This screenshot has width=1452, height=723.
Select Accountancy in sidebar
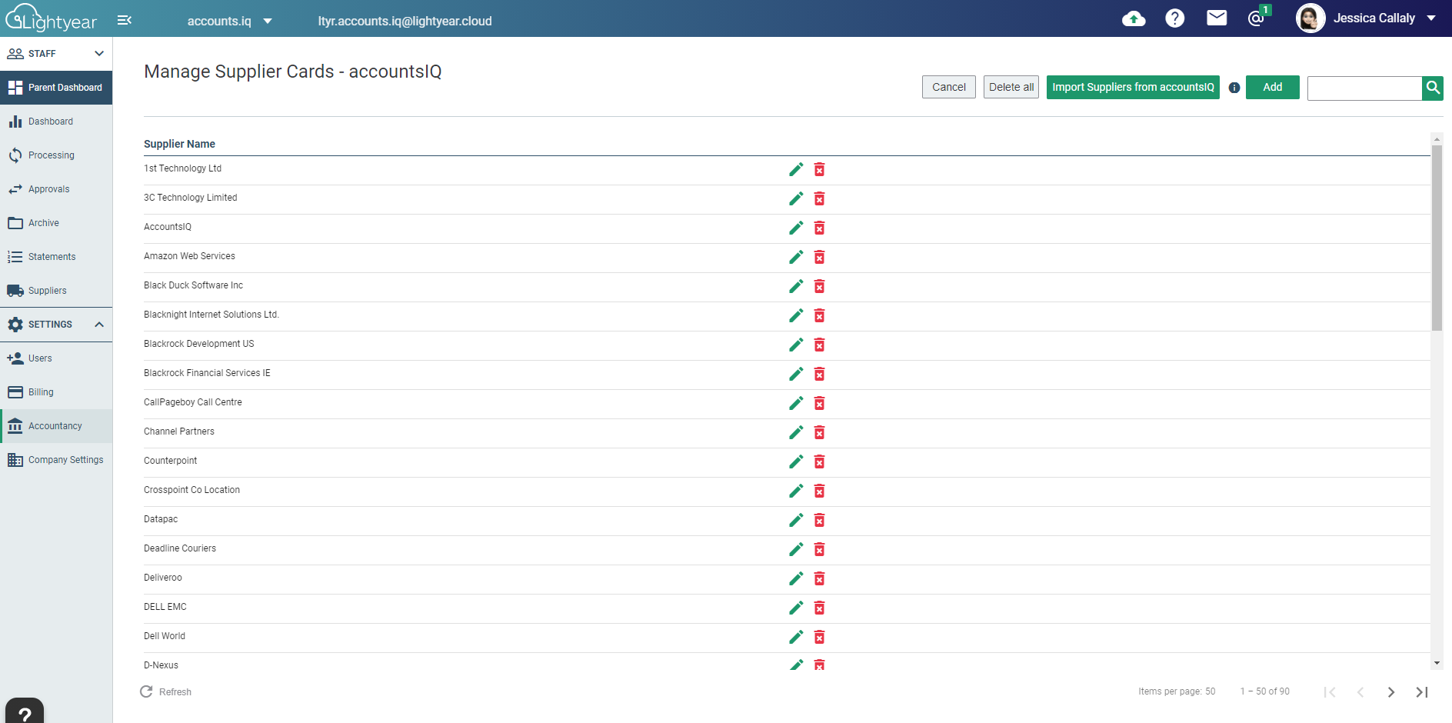tap(56, 426)
